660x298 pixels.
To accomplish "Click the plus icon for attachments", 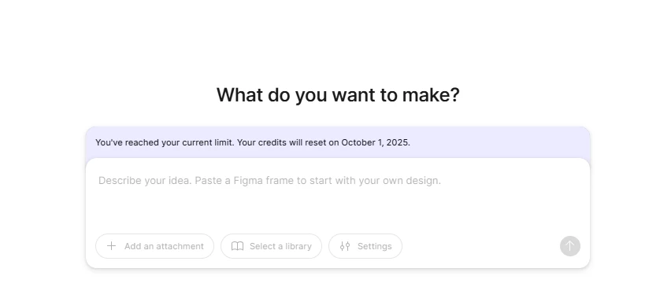I will tap(111, 246).
